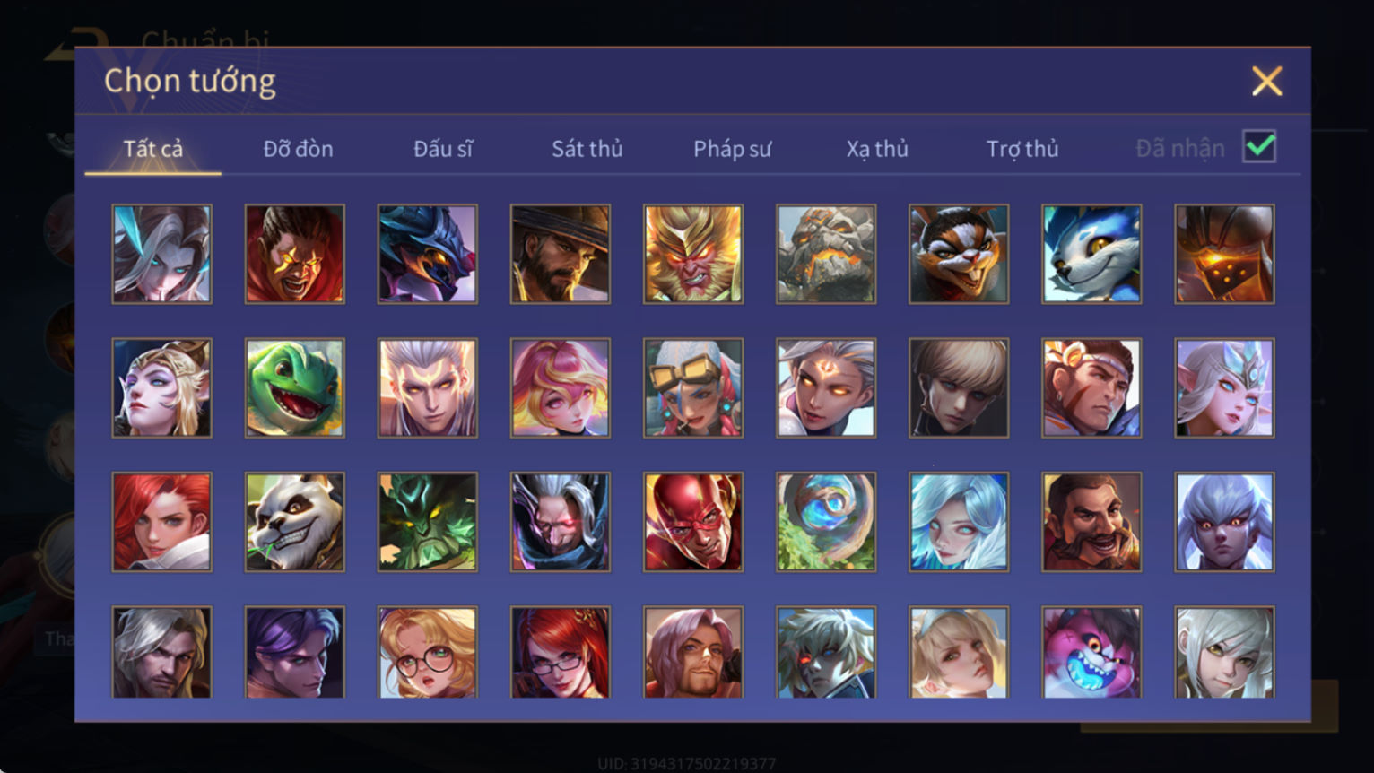1374x773 pixels.
Task: Pick the stone golem hero portrait
Action: [826, 254]
